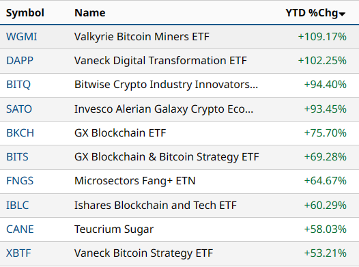359x267 pixels.
Task: Click the YTD %Chg column header text
Action: [x=312, y=13]
